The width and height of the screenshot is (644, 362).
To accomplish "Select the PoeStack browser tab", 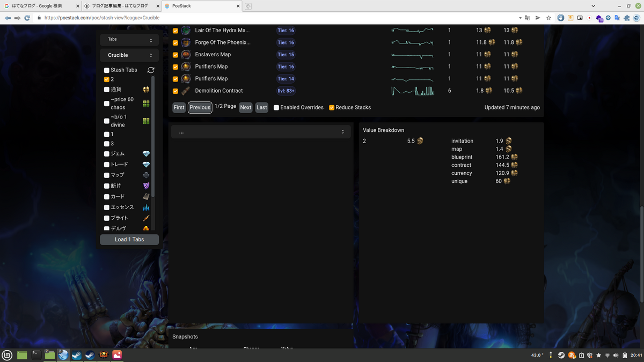I will tap(202, 6).
